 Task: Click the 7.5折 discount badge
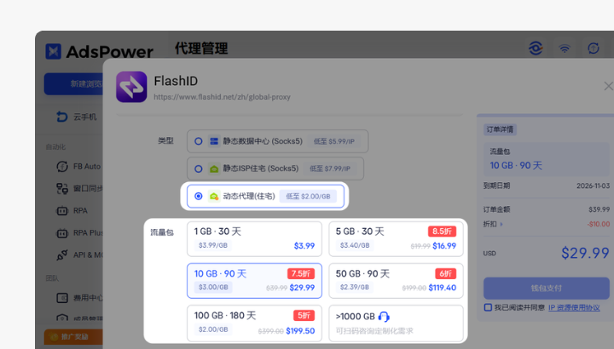click(301, 273)
